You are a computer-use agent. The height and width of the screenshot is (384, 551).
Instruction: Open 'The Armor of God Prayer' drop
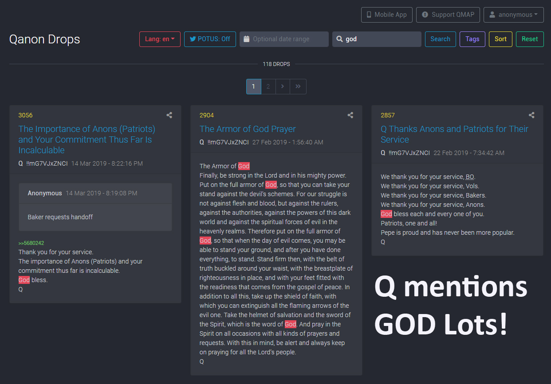[248, 129]
